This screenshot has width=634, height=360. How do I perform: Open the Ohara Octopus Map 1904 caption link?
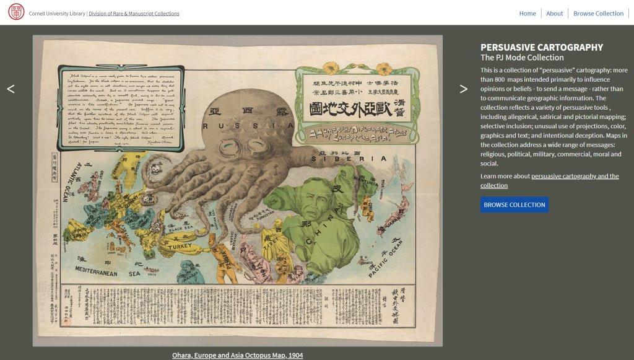tap(237, 355)
